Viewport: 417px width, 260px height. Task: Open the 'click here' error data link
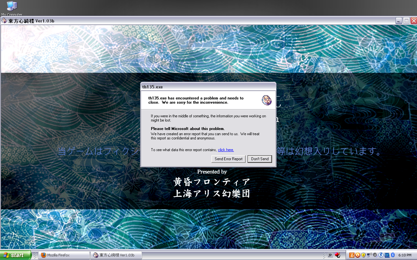click(x=226, y=150)
